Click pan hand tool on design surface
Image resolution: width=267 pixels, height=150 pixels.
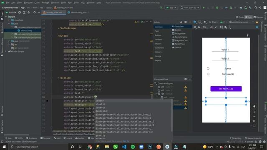[x=254, y=106]
